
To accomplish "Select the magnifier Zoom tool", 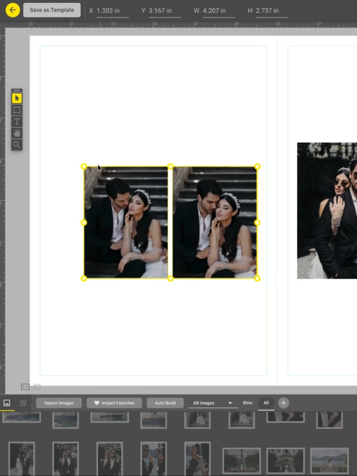I will 17,145.
